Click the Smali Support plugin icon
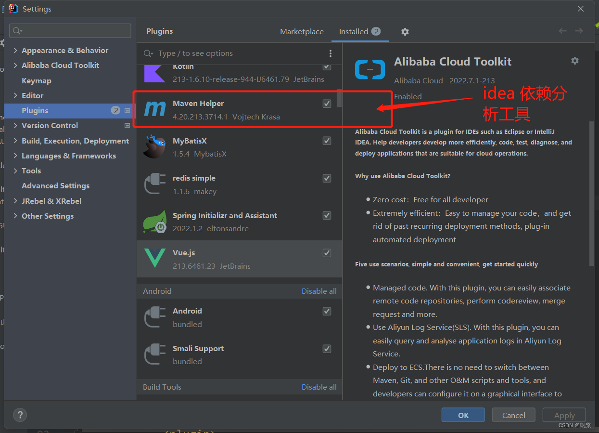This screenshot has height=433, width=599. pyautogui.click(x=155, y=355)
